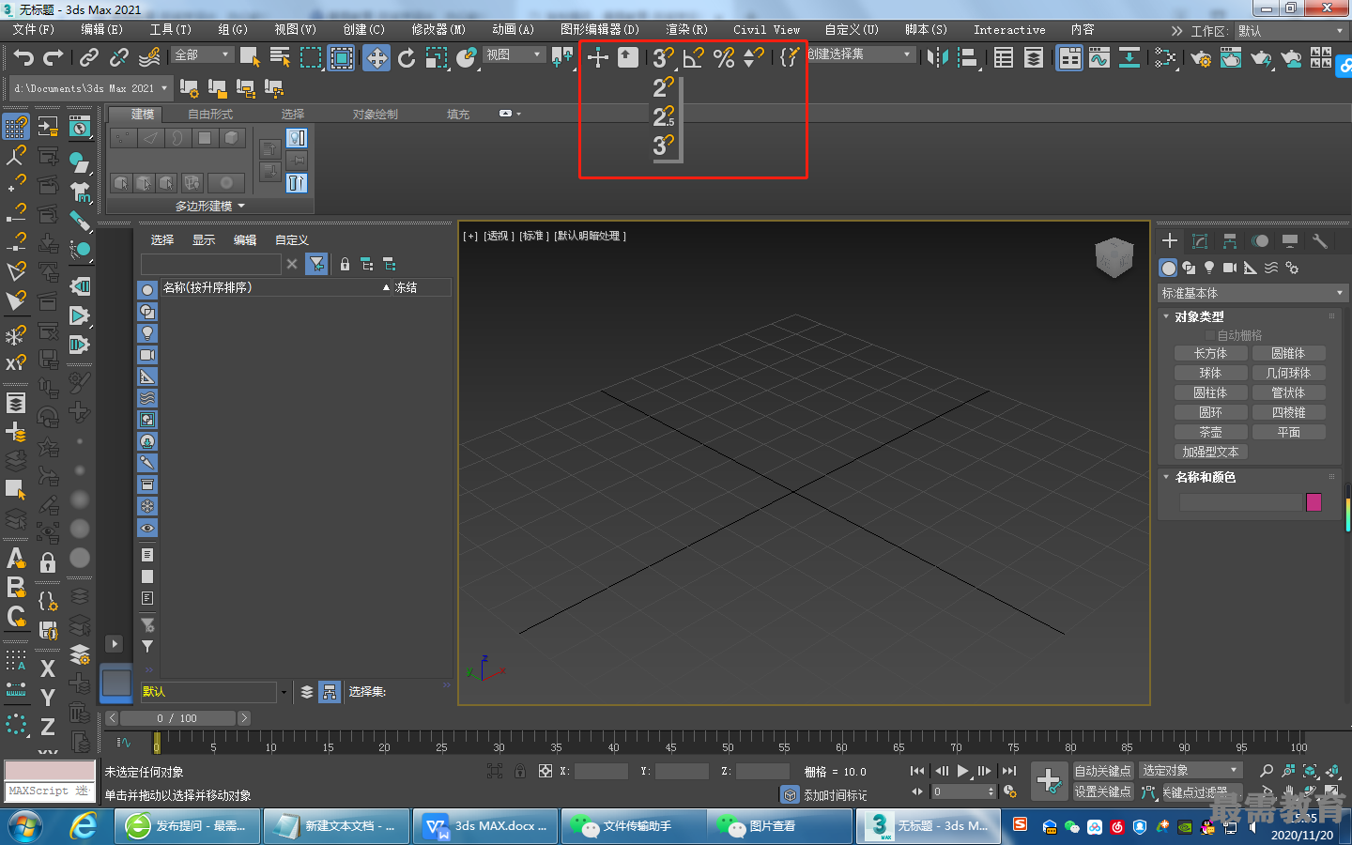Click the Spinner Snap toggle icon
1352x845 pixels.
(754, 57)
